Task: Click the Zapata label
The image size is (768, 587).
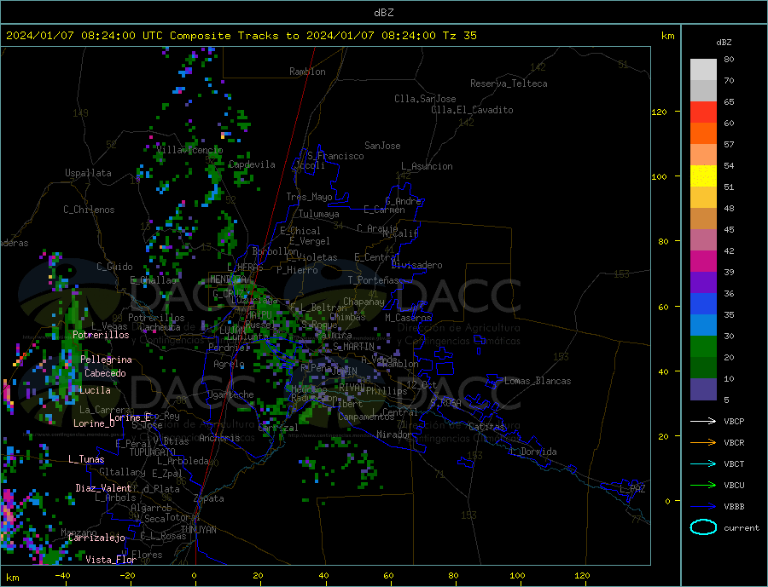Action: (x=208, y=499)
